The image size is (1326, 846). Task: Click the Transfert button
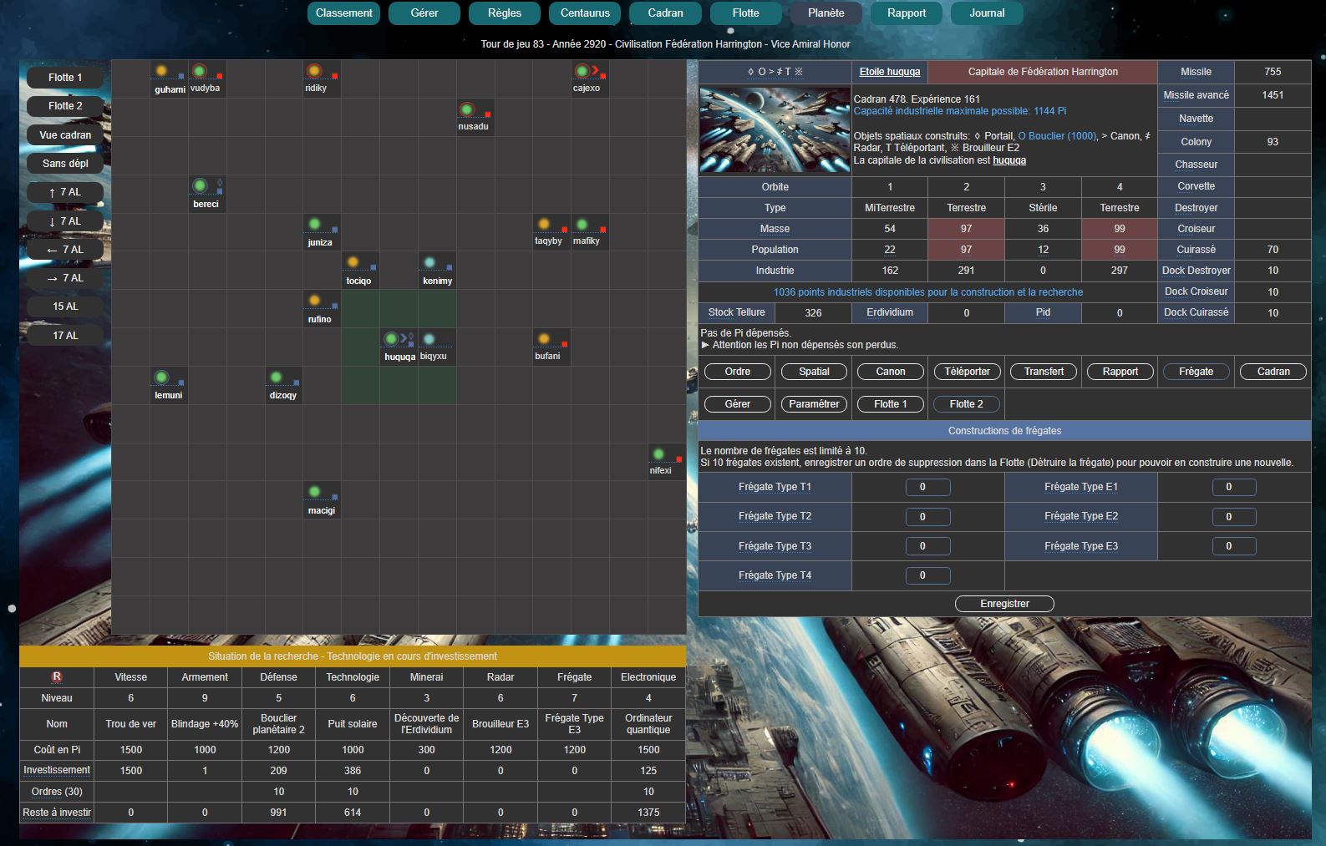(x=1044, y=372)
